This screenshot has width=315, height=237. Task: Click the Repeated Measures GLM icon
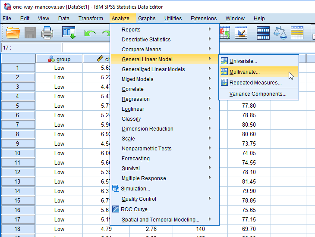pyautogui.click(x=224, y=82)
